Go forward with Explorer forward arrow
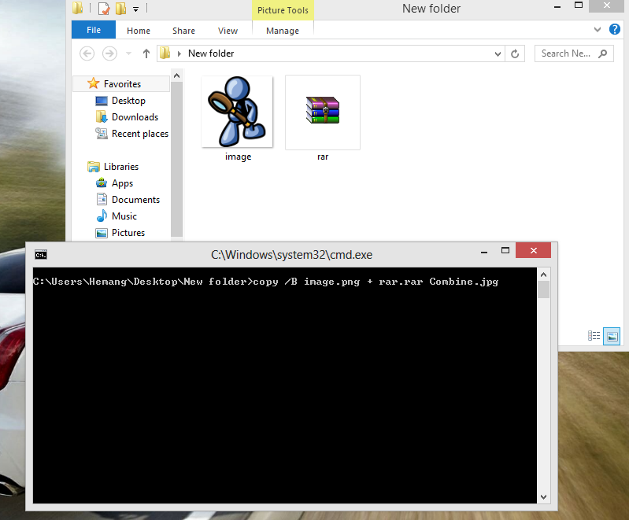This screenshot has width=629, height=520. tap(109, 53)
